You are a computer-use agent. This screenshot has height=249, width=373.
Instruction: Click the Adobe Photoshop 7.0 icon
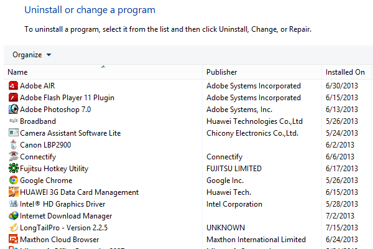[x=13, y=110]
